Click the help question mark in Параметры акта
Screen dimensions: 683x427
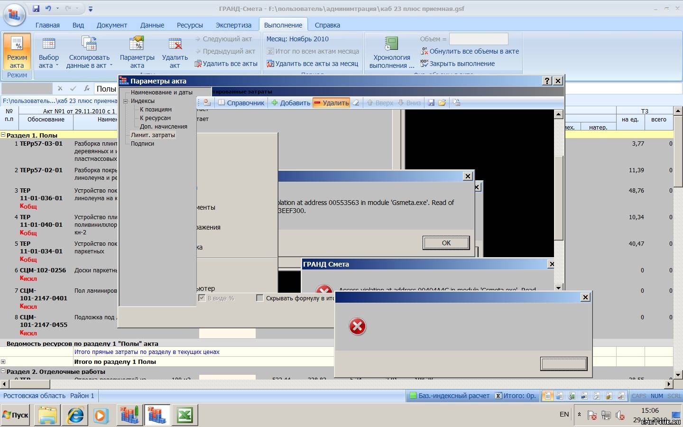click(547, 81)
